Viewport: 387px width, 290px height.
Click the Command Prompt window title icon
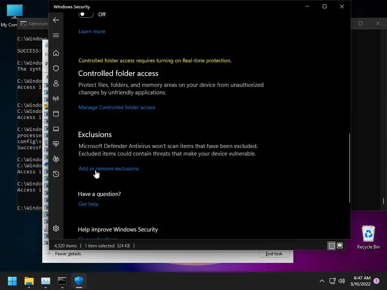[x=23, y=24]
